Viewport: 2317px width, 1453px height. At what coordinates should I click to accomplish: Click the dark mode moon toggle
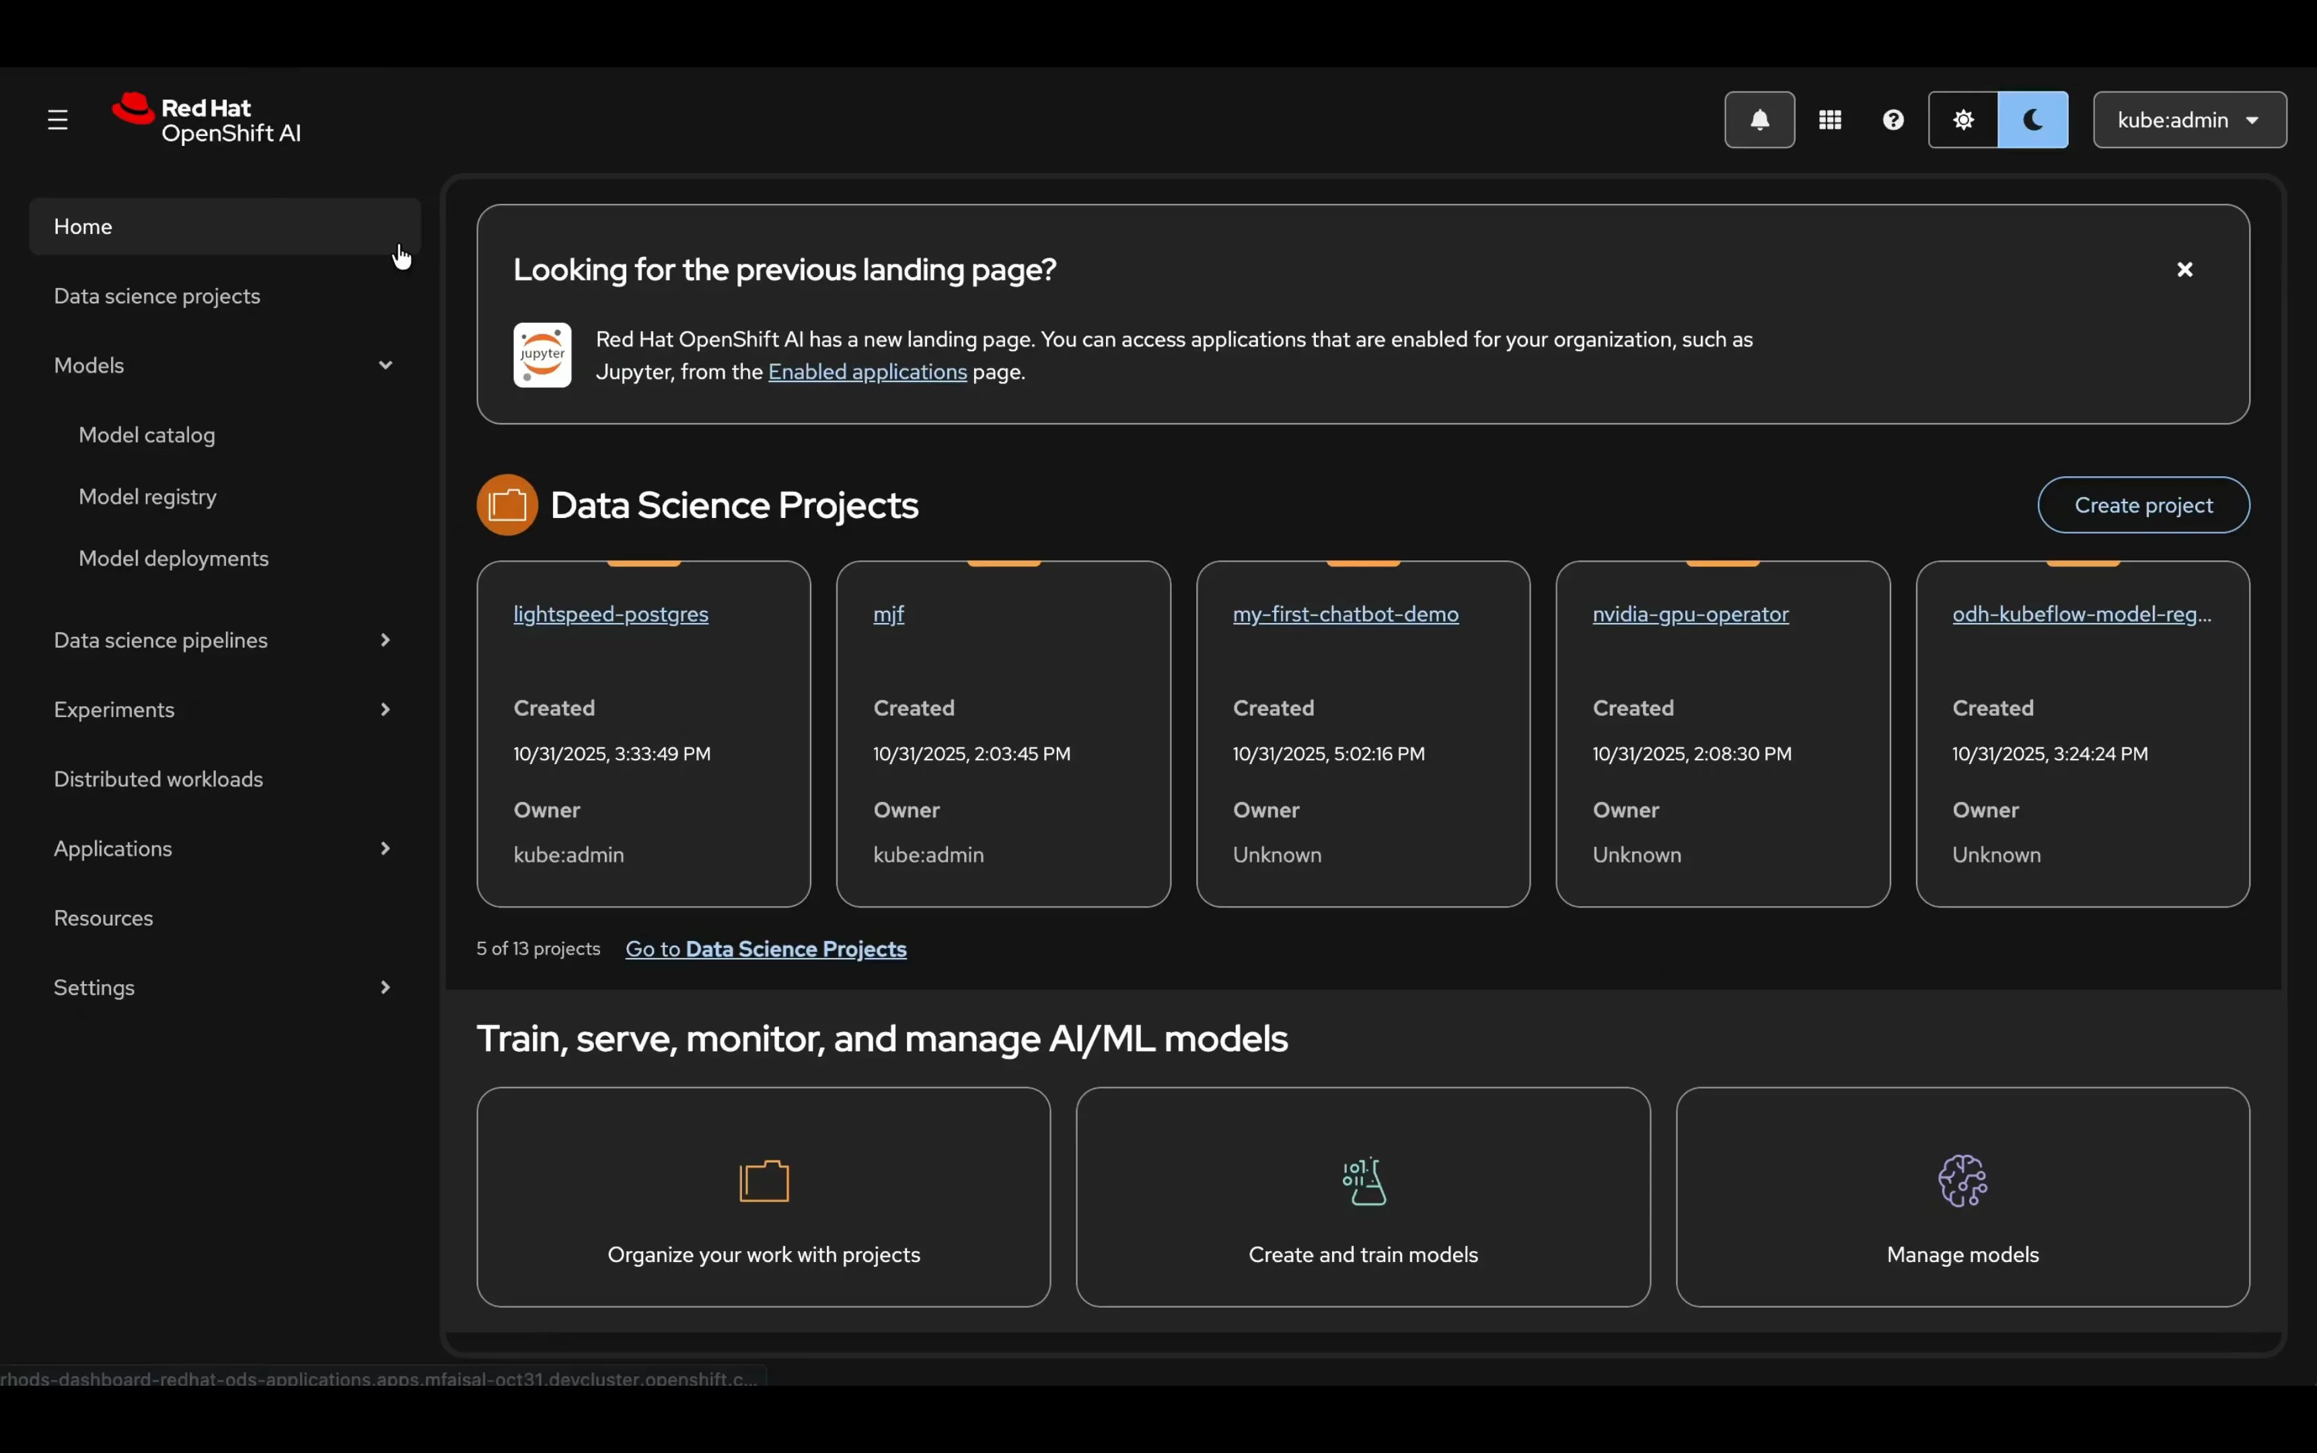pos(2034,119)
